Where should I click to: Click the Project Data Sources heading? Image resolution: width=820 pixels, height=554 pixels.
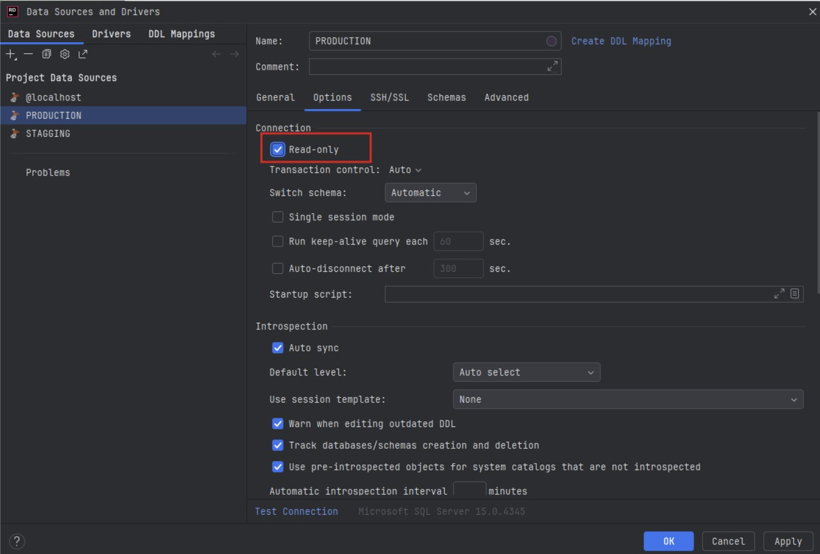61,78
